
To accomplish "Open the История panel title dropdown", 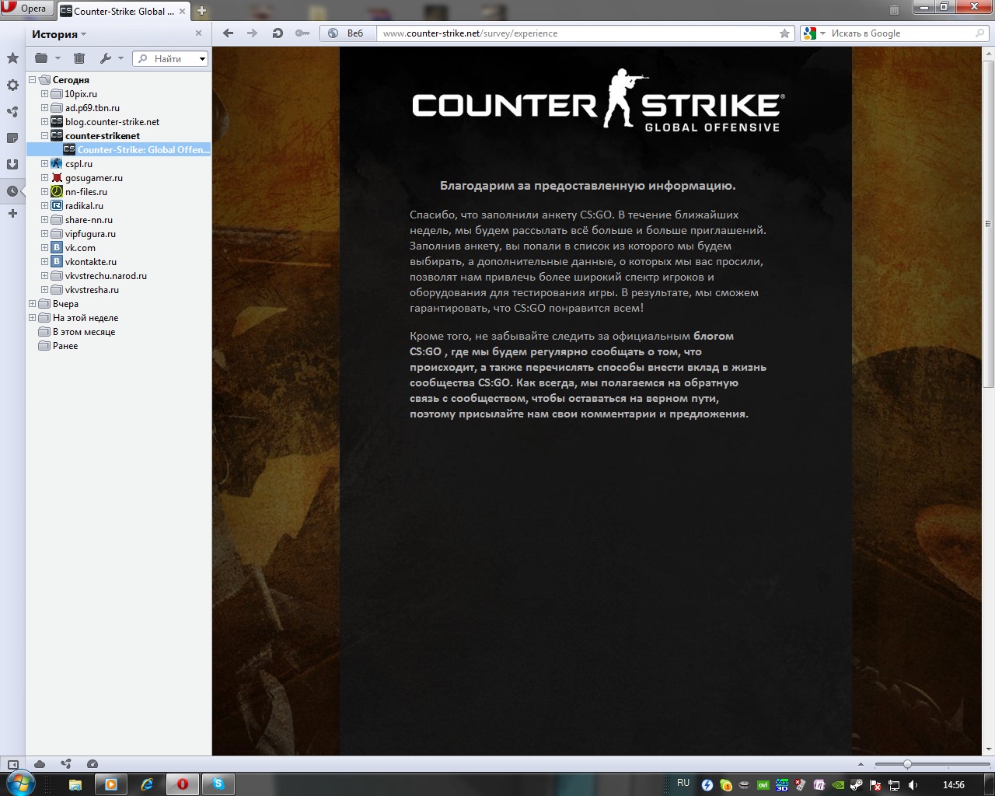I will [x=59, y=34].
